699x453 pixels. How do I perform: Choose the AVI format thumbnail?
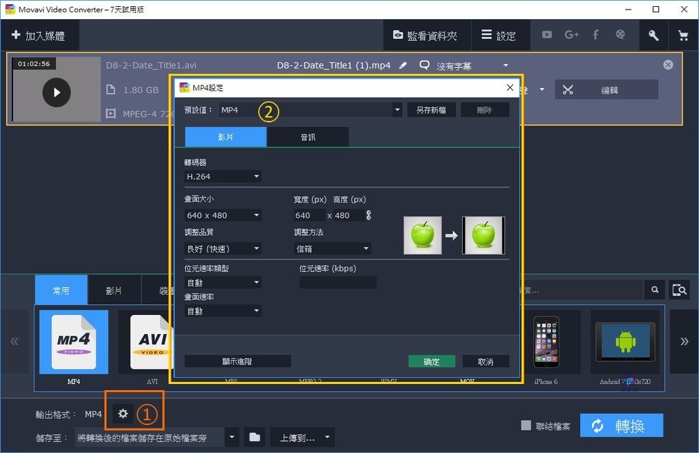(146, 342)
